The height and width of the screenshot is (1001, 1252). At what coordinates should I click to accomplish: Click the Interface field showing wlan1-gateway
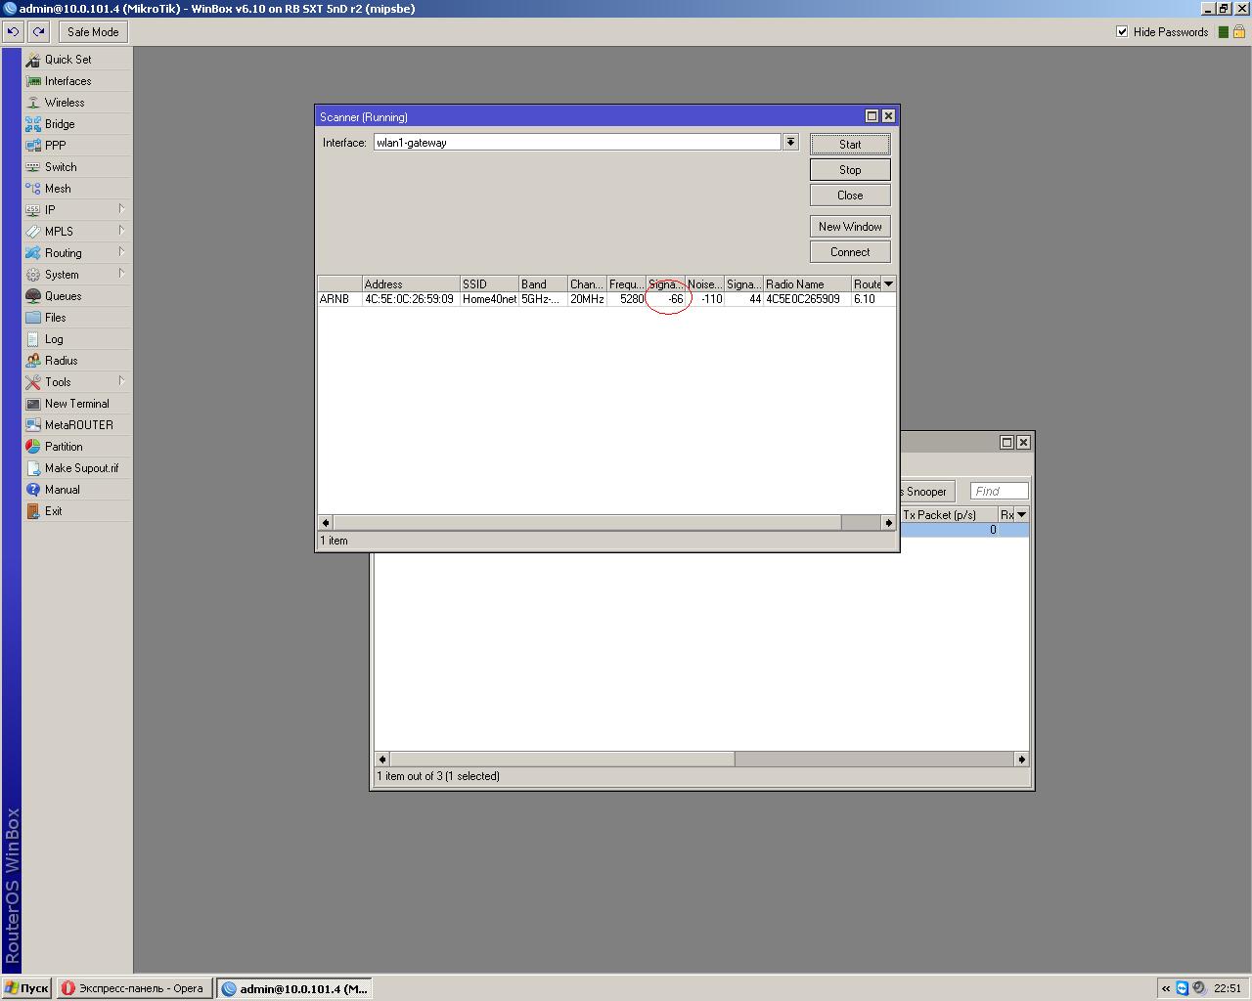point(577,143)
